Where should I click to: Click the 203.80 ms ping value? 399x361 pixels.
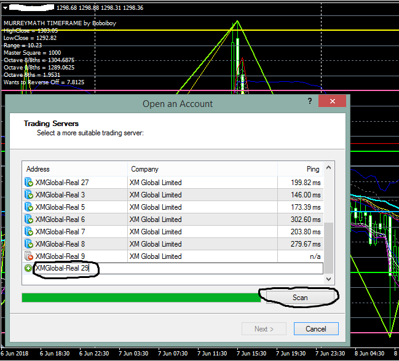(306, 232)
